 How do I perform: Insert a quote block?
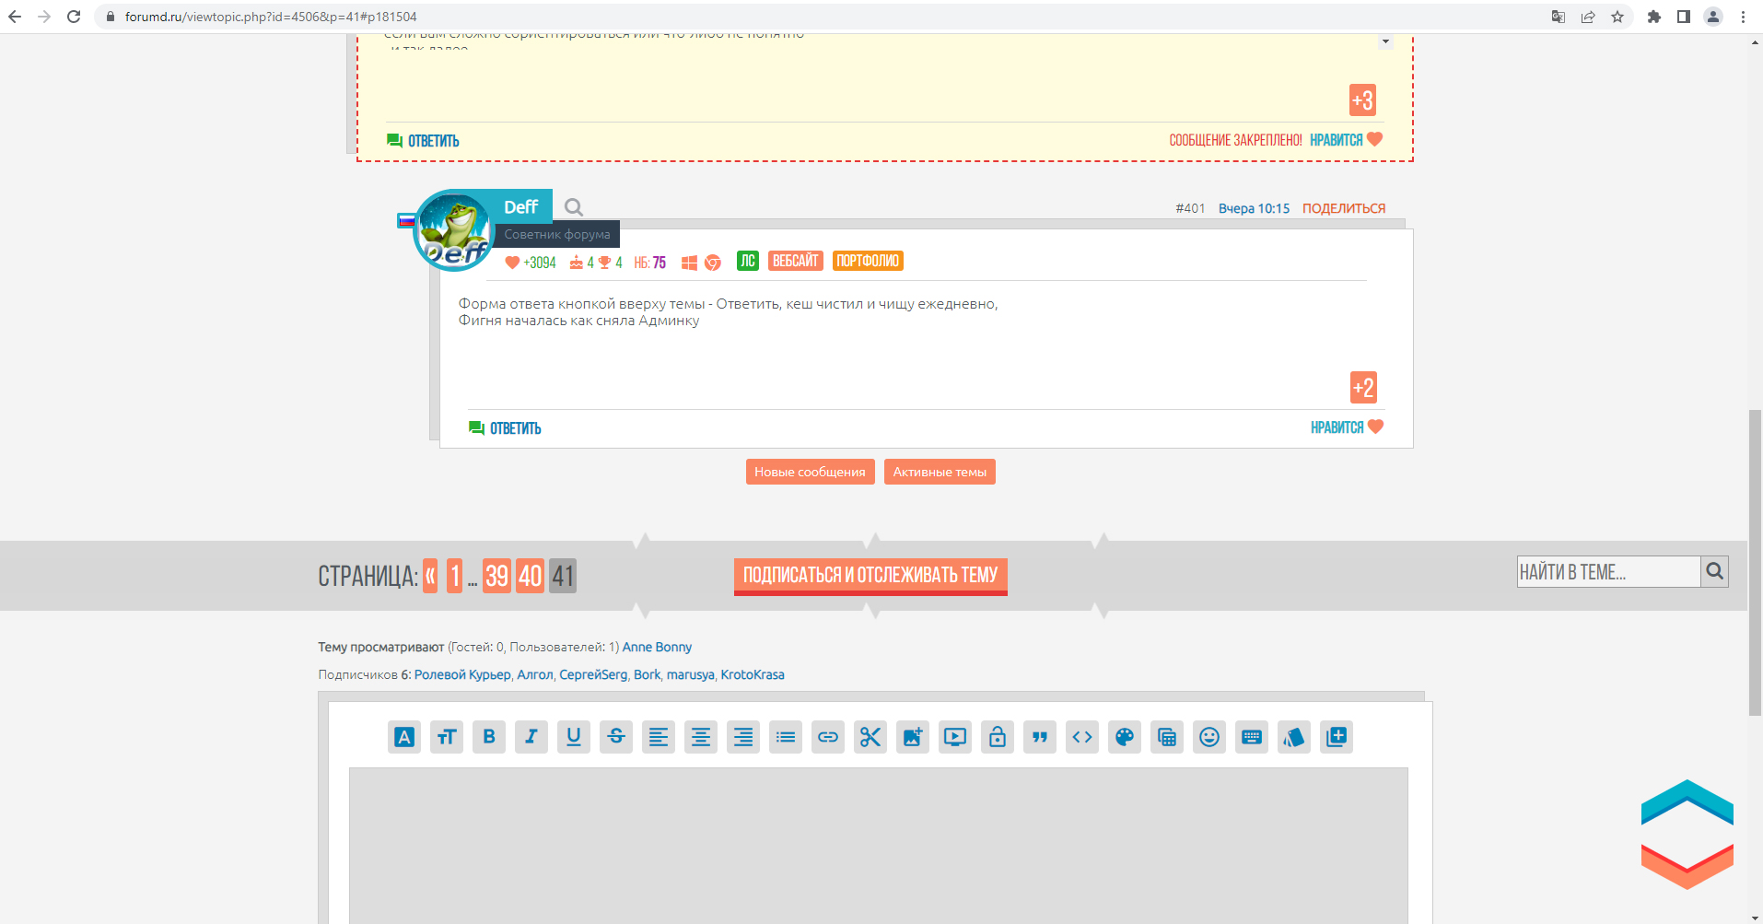(1040, 737)
